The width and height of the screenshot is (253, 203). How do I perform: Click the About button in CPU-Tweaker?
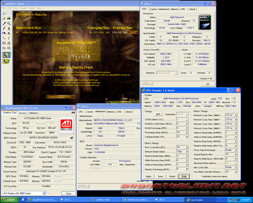172,176
